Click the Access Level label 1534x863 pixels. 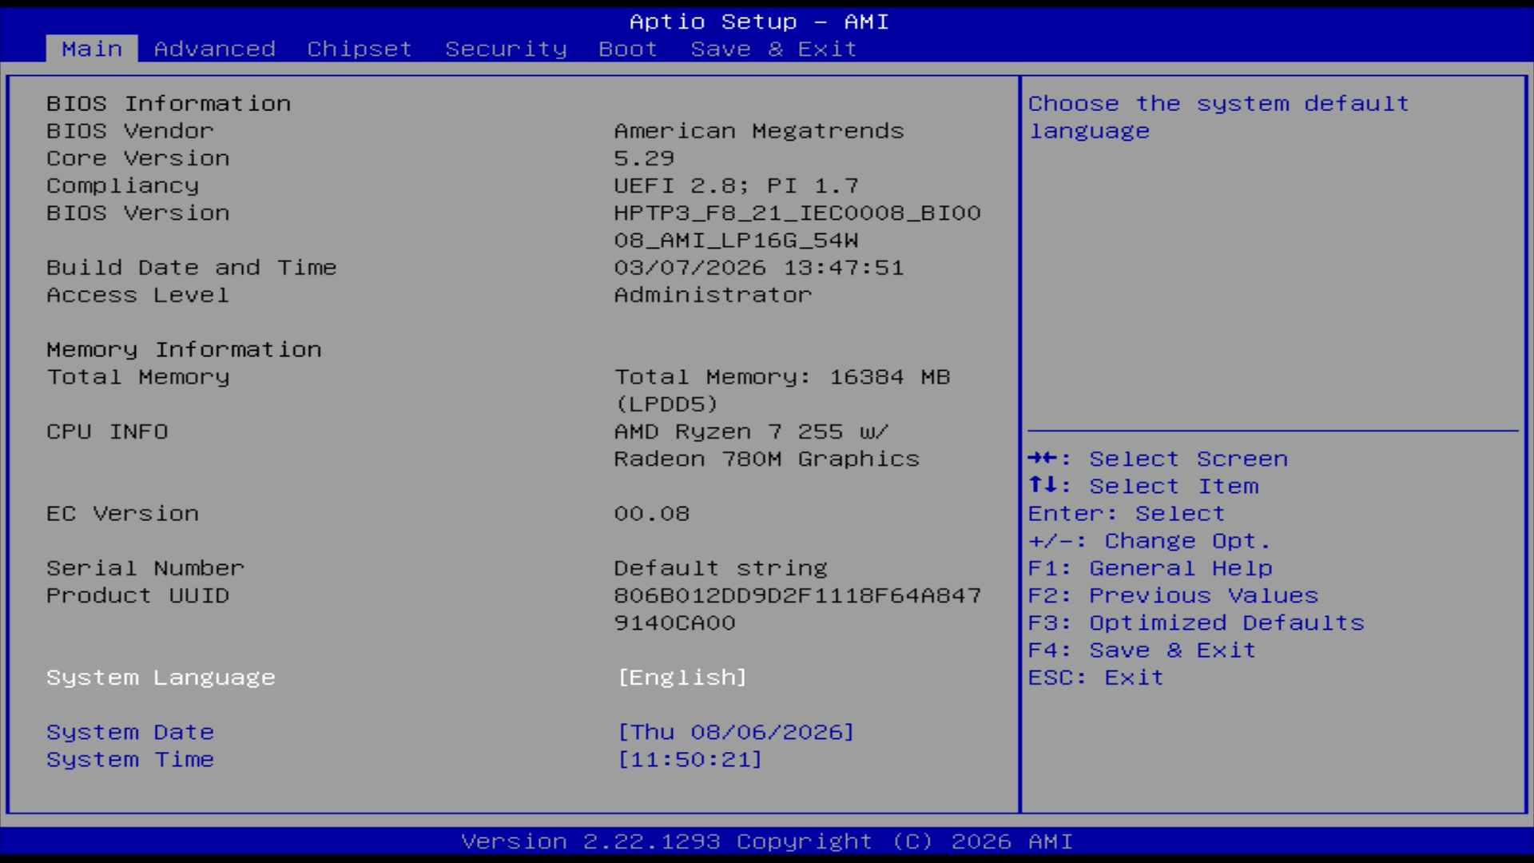(137, 295)
